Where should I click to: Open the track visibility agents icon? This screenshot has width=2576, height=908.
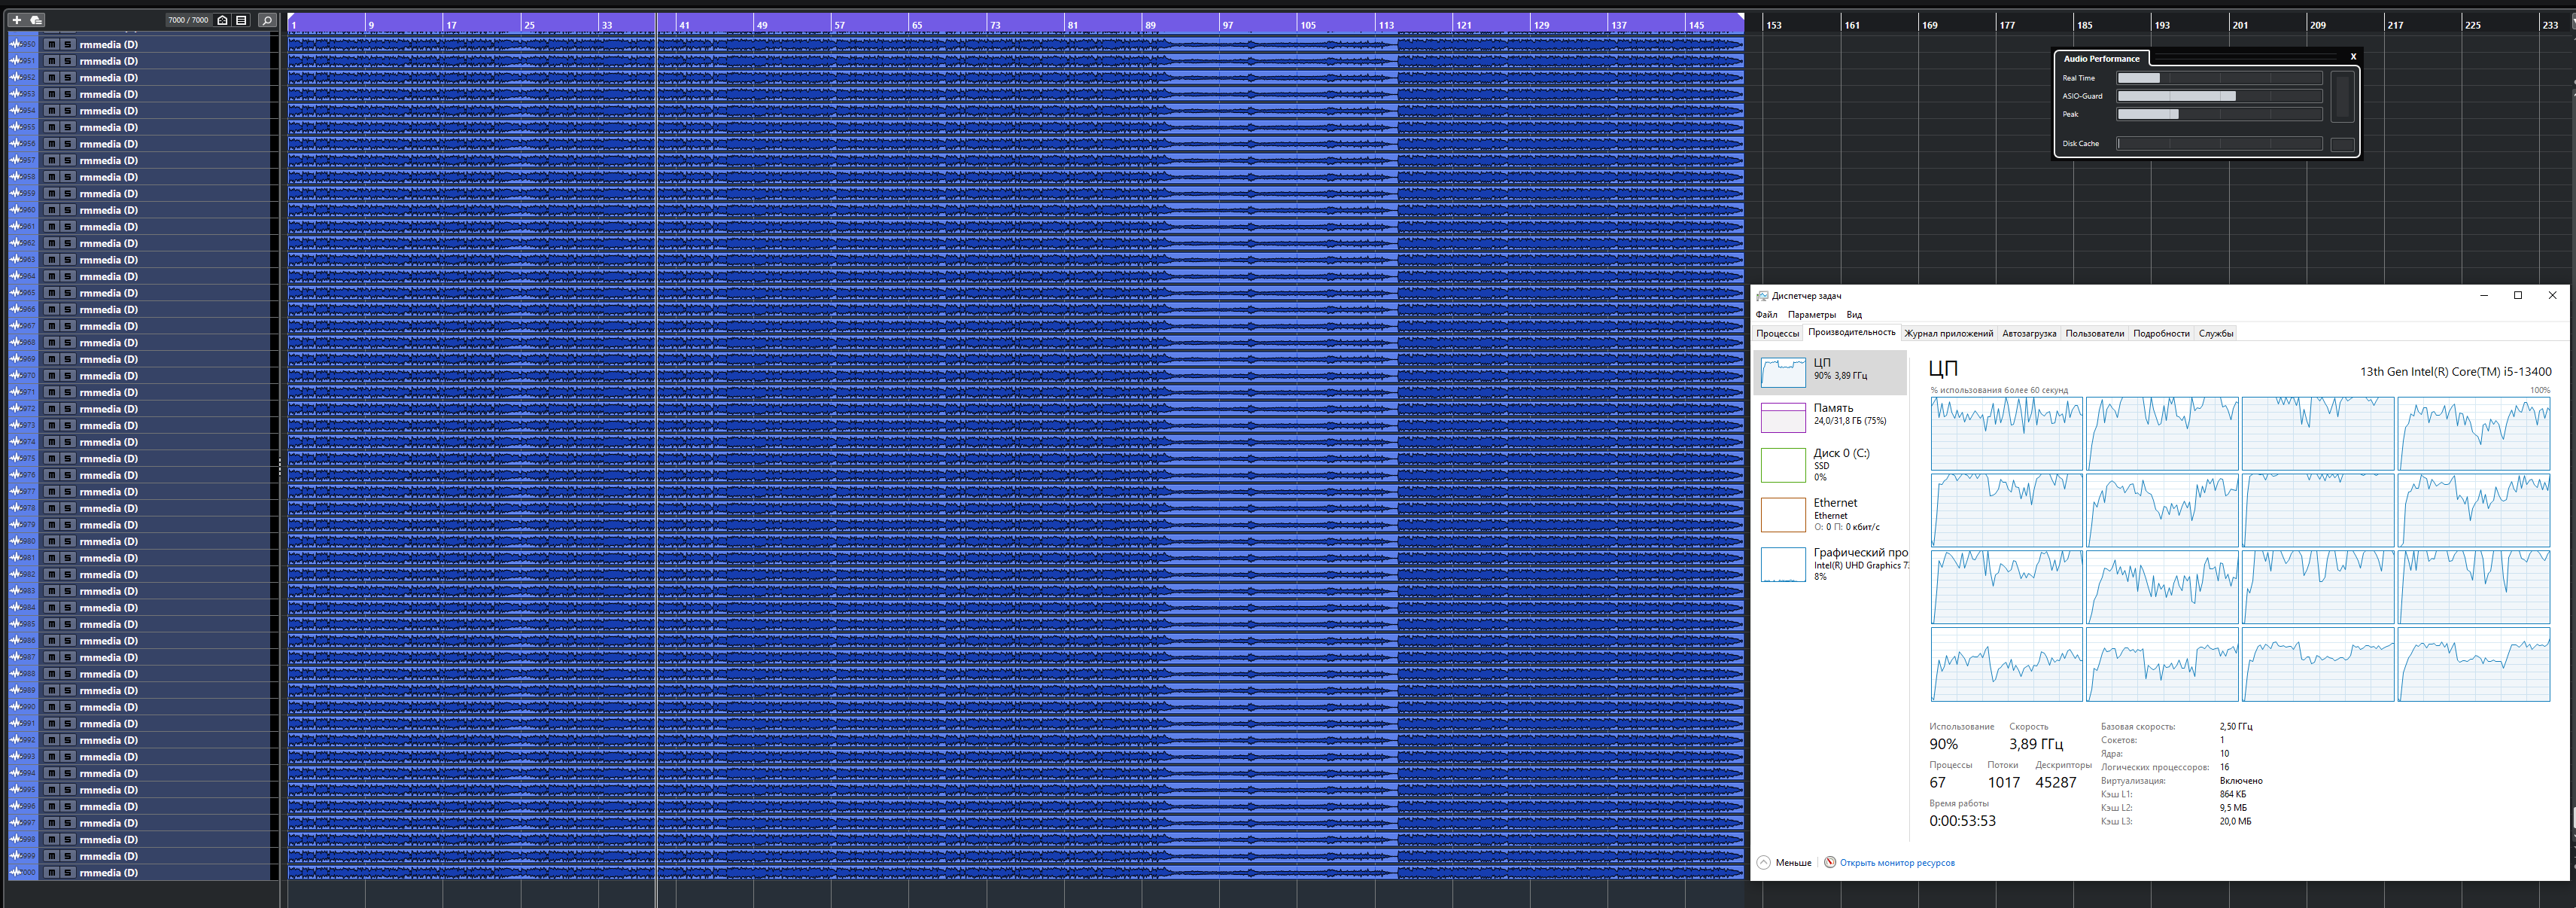tap(222, 20)
